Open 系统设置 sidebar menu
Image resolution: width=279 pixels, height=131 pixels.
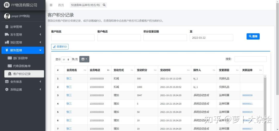(x=23, y=89)
